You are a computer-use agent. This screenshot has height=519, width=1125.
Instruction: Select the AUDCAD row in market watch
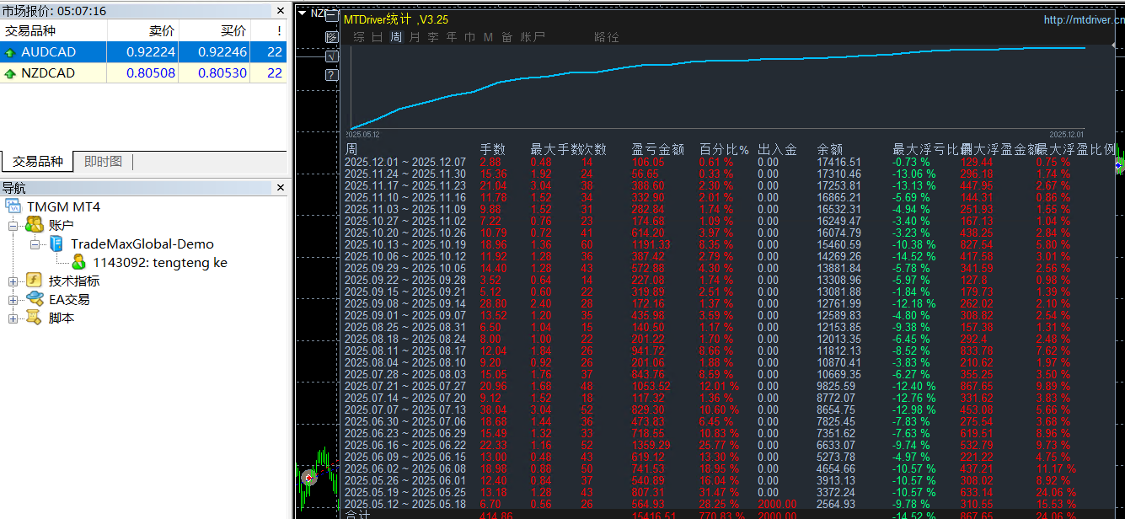(143, 52)
